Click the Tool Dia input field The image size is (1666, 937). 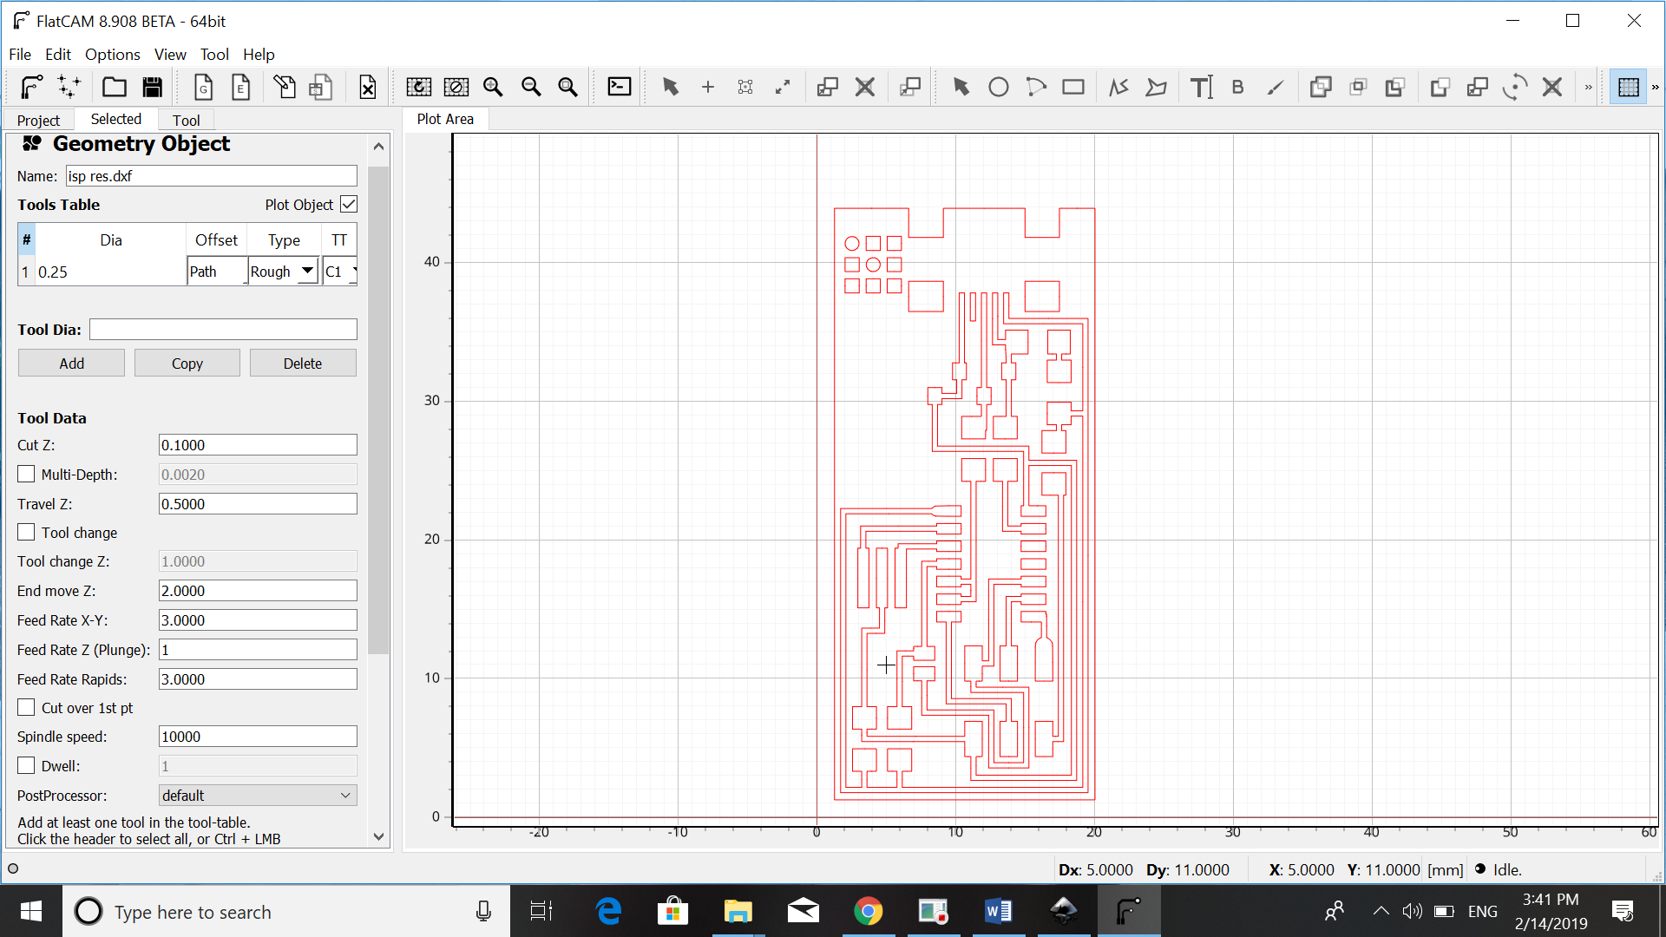click(223, 330)
